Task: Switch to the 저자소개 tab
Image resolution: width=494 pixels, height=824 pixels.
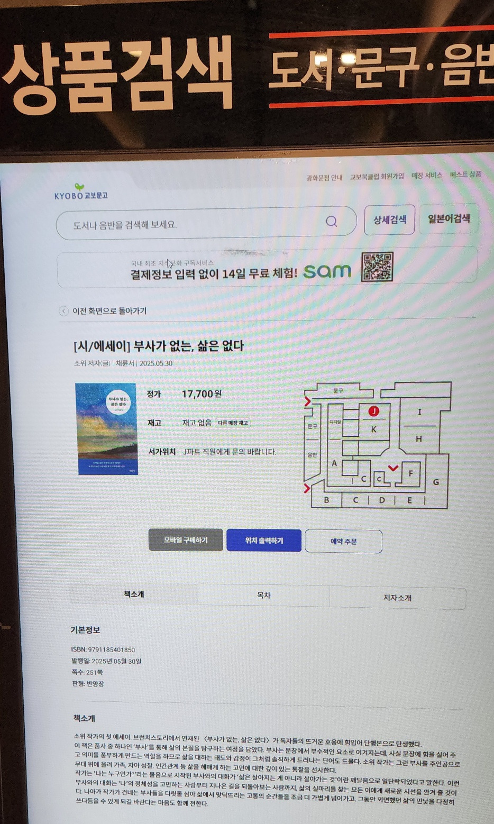Action: point(397,598)
